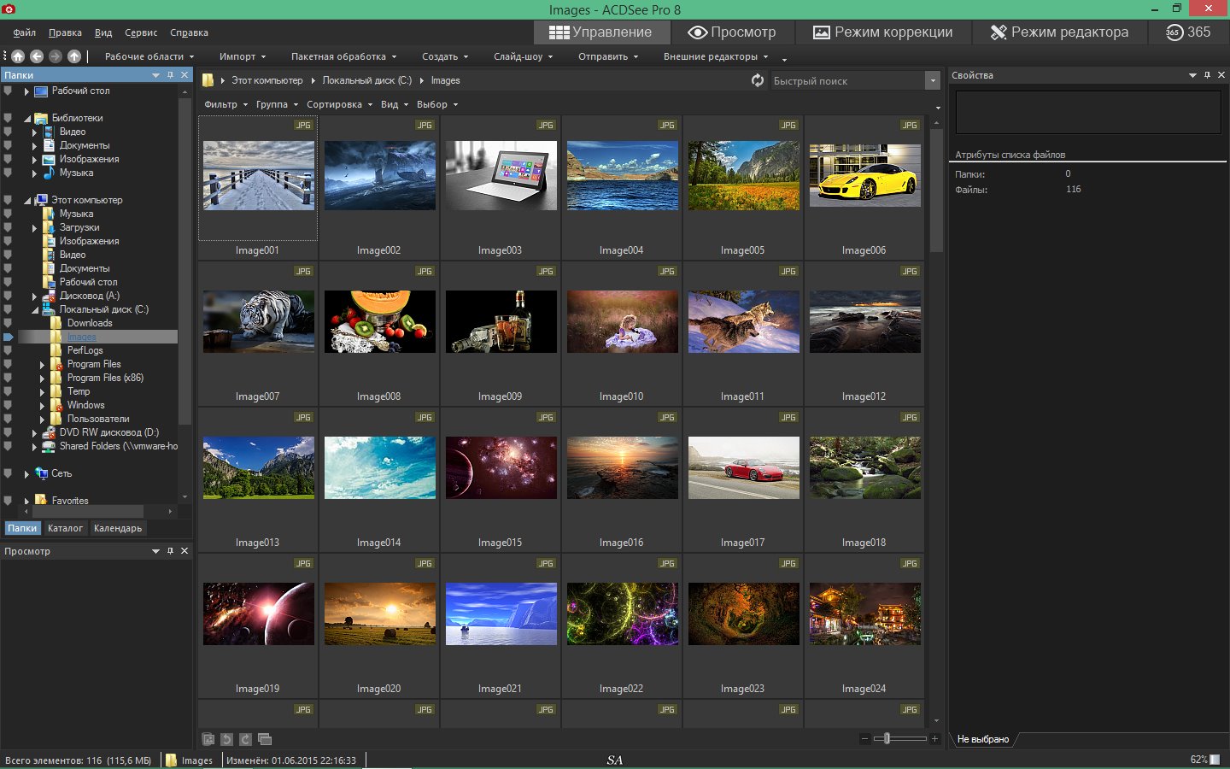
Task: Click the file list vertical scrollbar thumb
Action: click(936, 191)
